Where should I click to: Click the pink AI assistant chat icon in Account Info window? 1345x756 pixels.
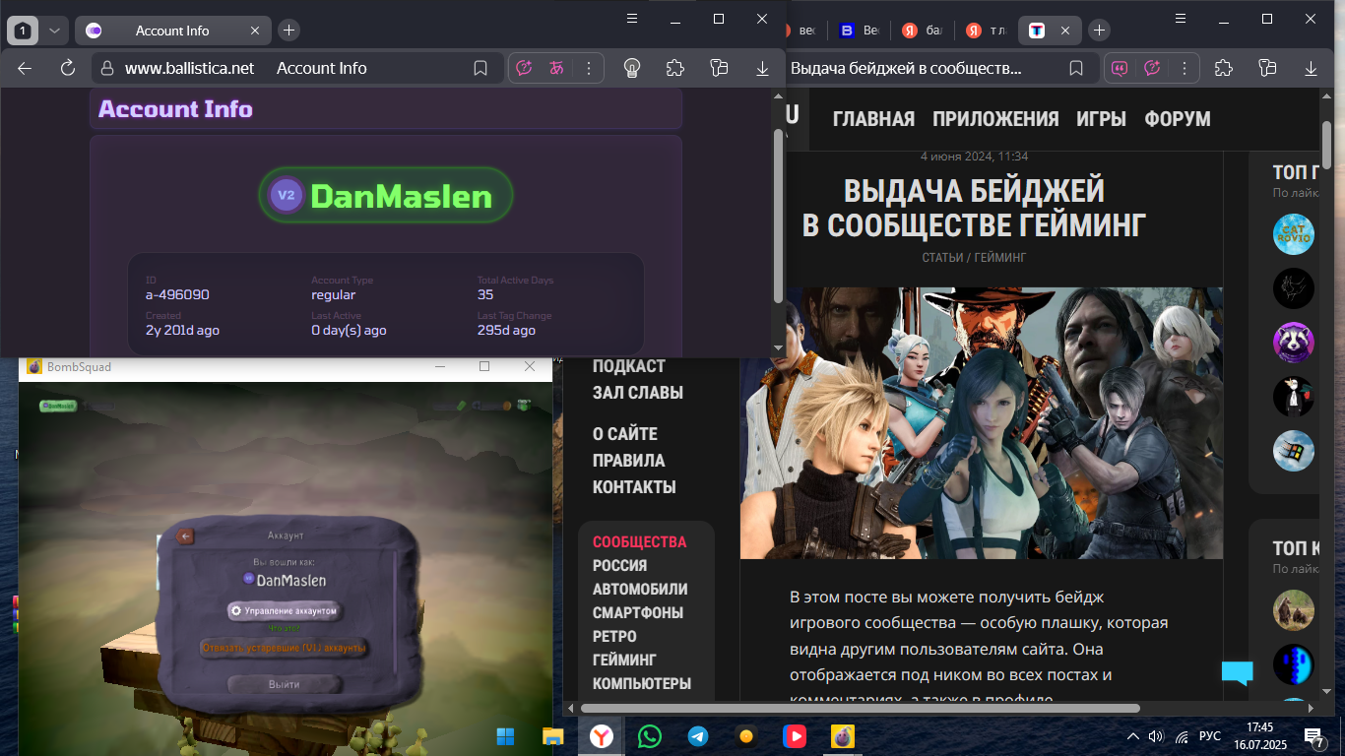point(525,68)
